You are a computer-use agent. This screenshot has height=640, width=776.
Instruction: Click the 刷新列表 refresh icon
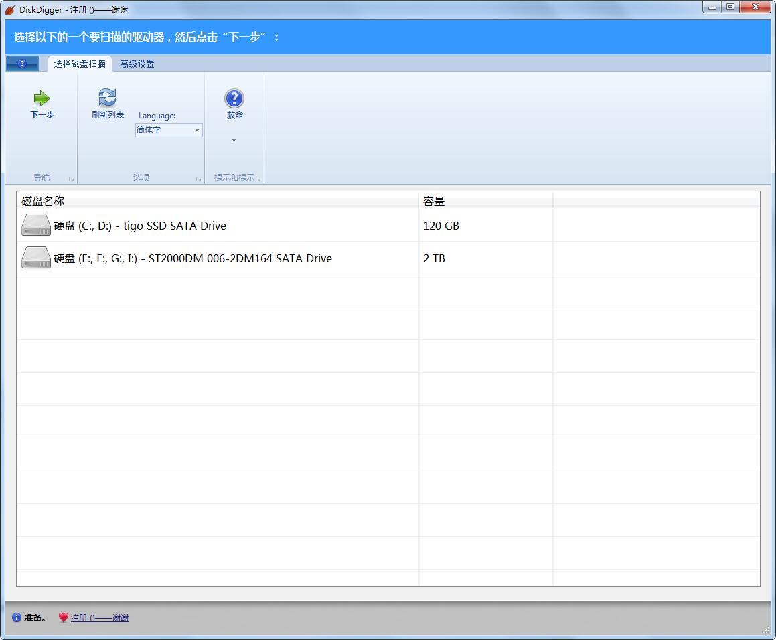(107, 98)
